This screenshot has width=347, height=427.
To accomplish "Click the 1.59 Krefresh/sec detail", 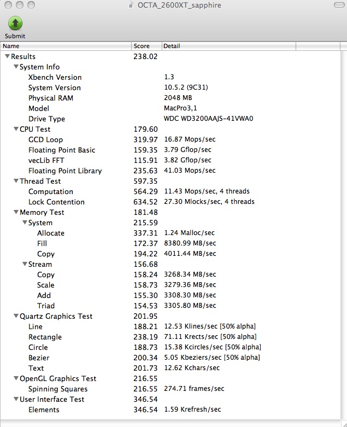I will [x=192, y=410].
